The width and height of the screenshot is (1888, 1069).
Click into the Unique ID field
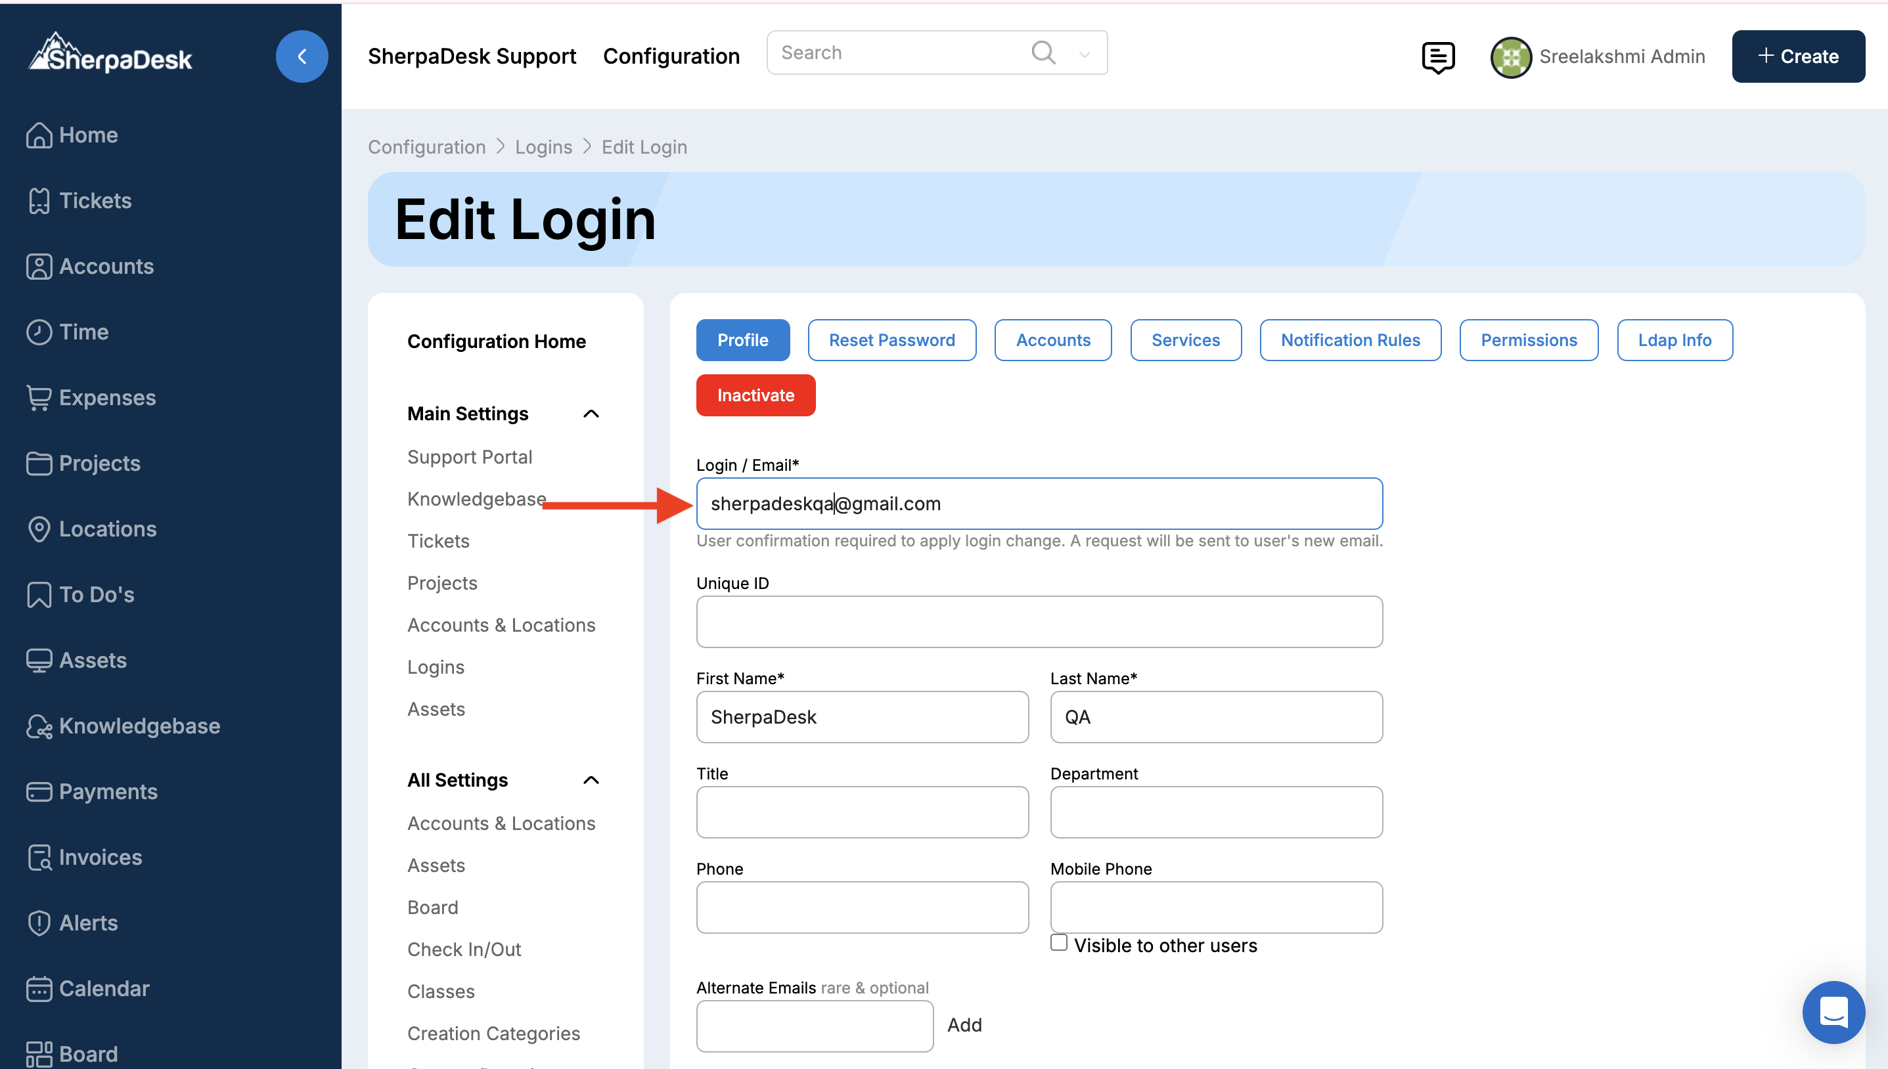tap(1039, 622)
